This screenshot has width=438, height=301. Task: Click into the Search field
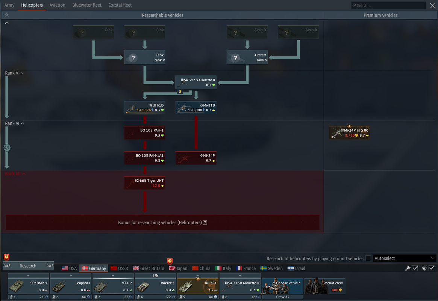[x=388, y=5]
